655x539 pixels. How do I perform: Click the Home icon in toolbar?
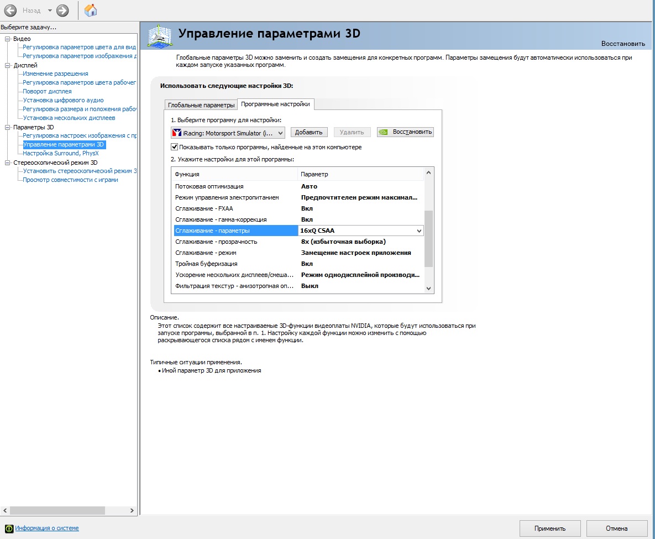pos(91,10)
